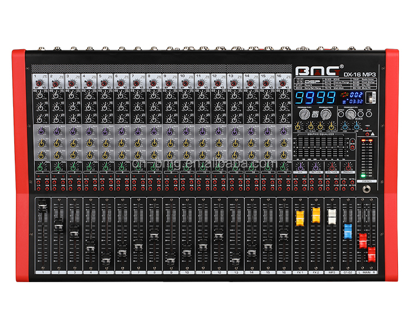Adjust the FX1 TO AUX knob

click(311, 126)
